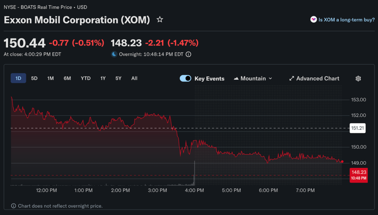
Task: Expand the Mountain chart type dropdown chevron
Action: coord(270,78)
